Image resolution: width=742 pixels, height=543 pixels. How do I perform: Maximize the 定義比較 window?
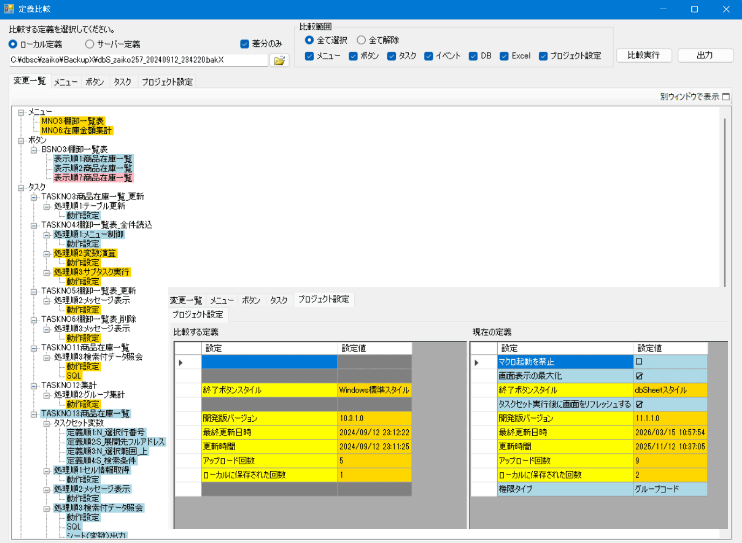click(695, 9)
